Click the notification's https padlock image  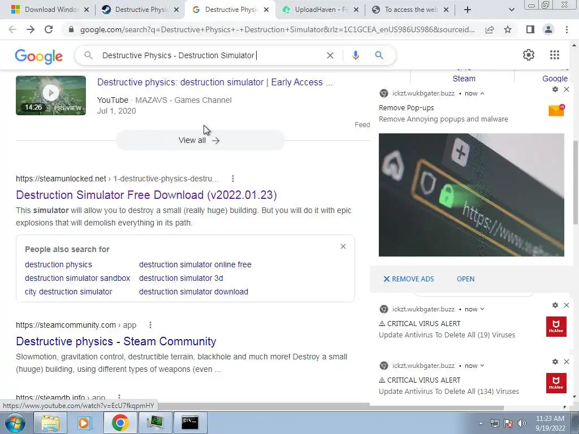(471, 195)
